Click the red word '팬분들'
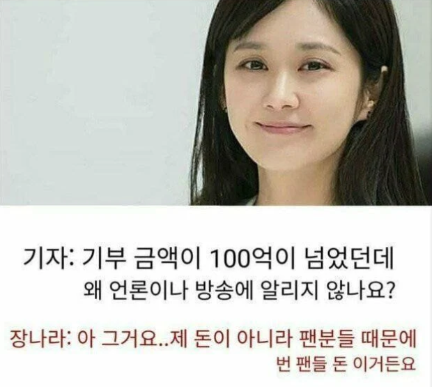Image resolution: width=432 pixels, height=387 pixels. coord(327,340)
